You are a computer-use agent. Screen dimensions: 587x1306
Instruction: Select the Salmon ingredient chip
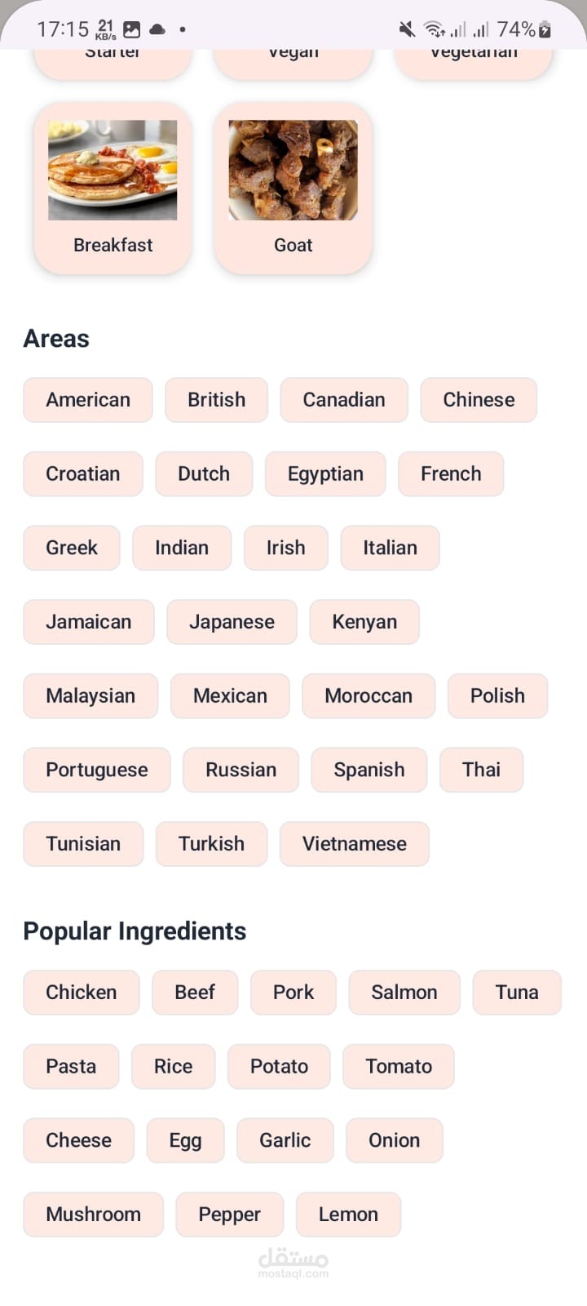click(x=404, y=993)
